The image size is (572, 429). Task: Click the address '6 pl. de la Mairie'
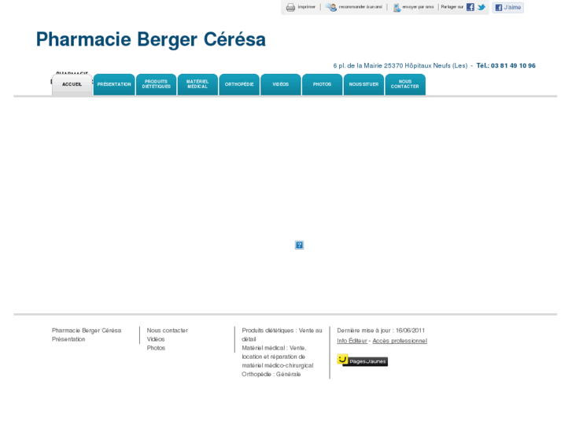click(x=358, y=65)
